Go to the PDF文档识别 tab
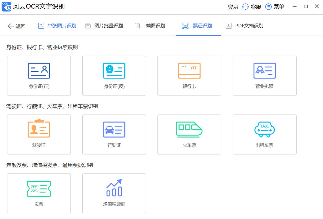Screen dimensions: 323x219 click(244, 26)
